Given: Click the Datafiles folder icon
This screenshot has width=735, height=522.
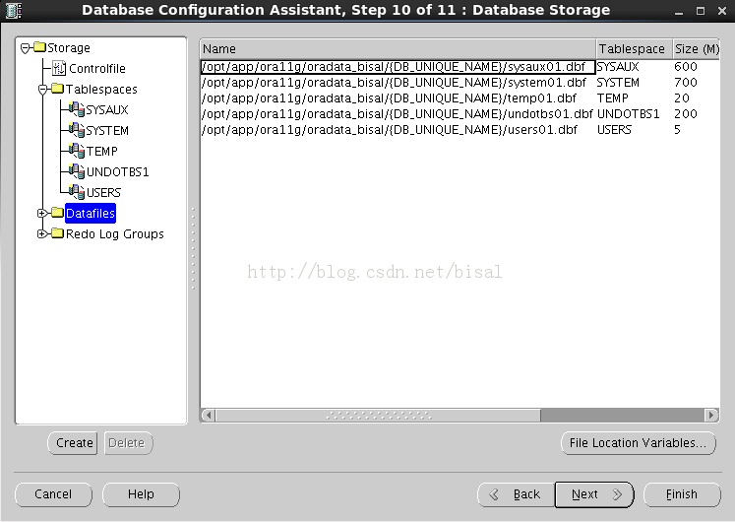Looking at the screenshot, I should (x=57, y=213).
